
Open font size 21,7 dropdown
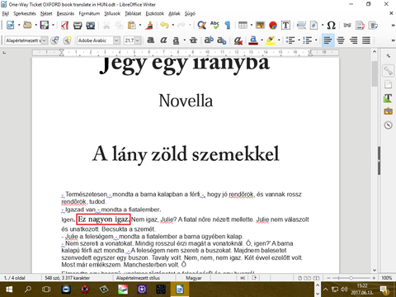pyautogui.click(x=138, y=40)
